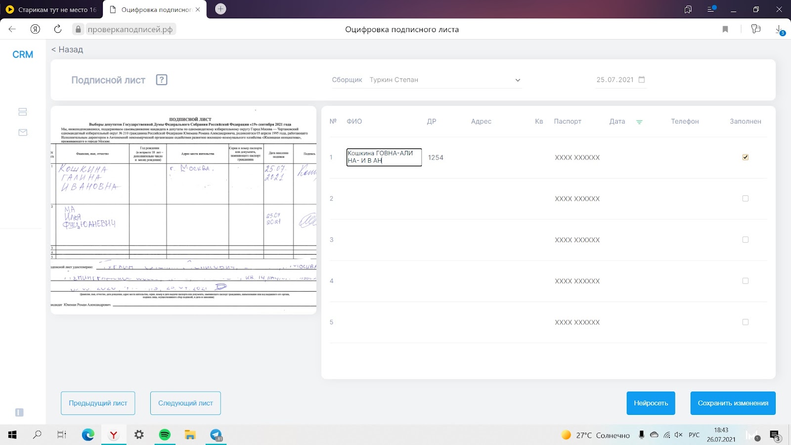Open the Telegram taskbar icon
This screenshot has width=791, height=445.
(x=216, y=435)
